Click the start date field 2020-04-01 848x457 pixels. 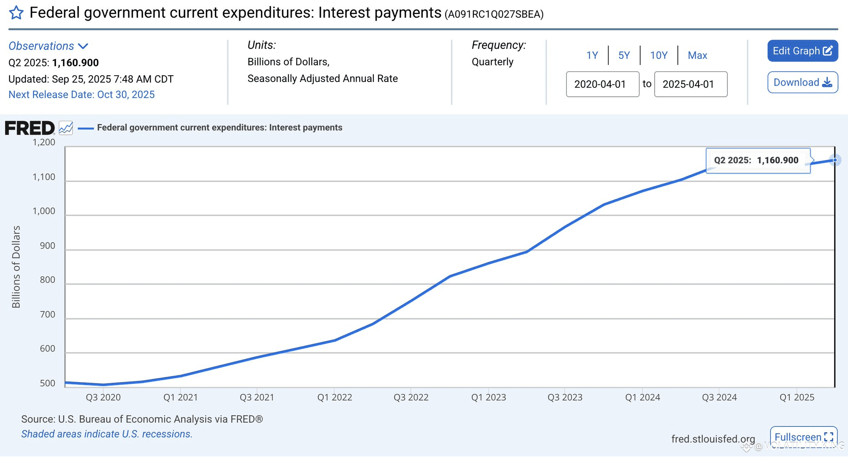click(x=602, y=84)
